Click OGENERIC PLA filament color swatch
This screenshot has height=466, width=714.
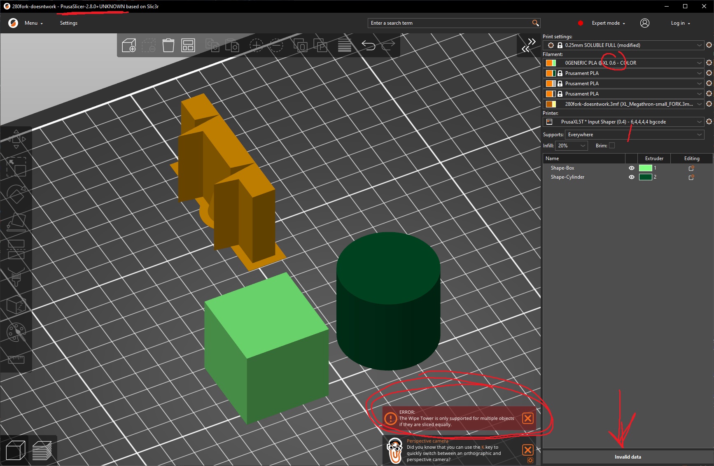click(551, 63)
